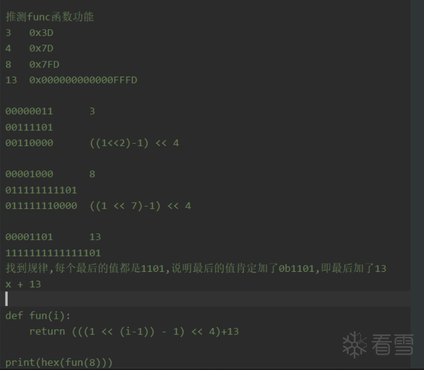Click the value '0x7FD'

point(44,64)
